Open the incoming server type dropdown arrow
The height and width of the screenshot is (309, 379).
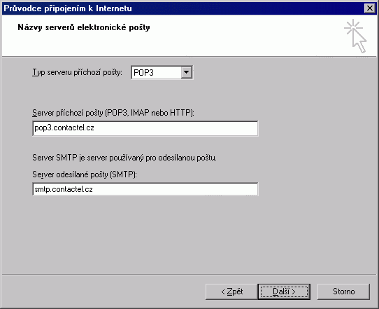[x=187, y=72]
